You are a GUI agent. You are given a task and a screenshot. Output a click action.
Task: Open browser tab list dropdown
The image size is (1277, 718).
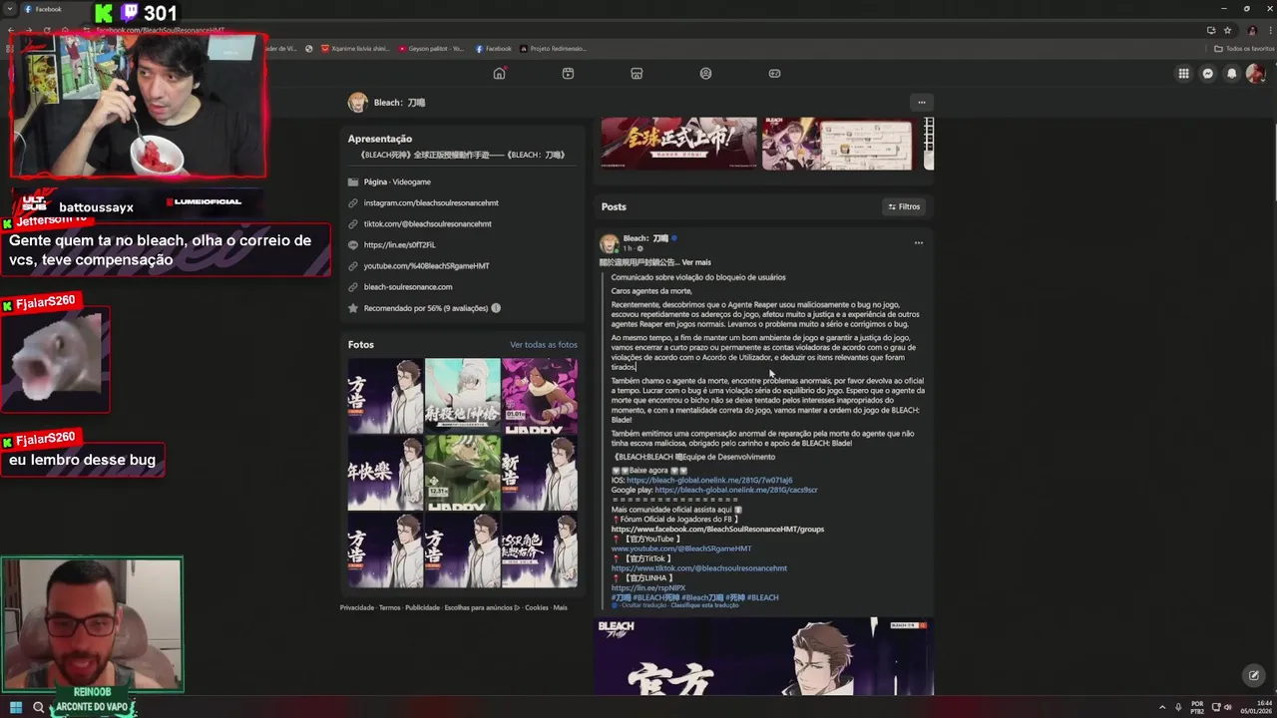pyautogui.click(x=10, y=9)
